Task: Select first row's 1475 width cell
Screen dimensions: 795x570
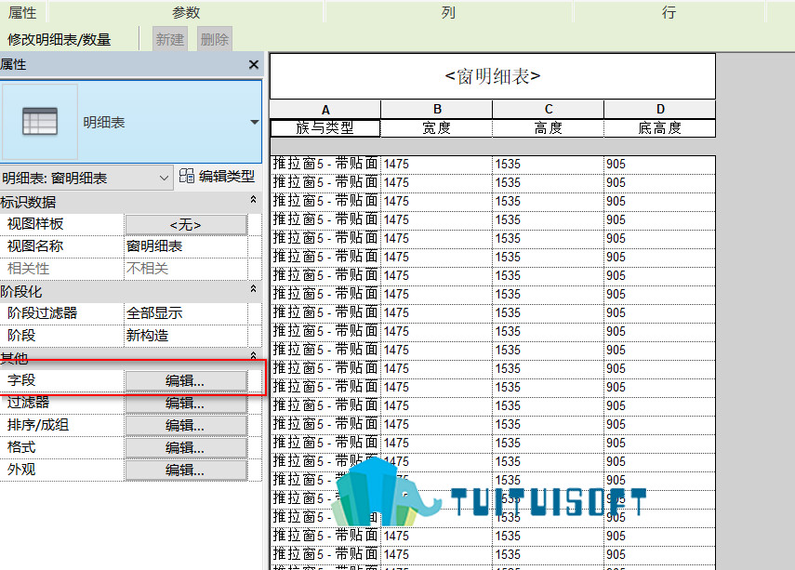Action: click(x=436, y=164)
